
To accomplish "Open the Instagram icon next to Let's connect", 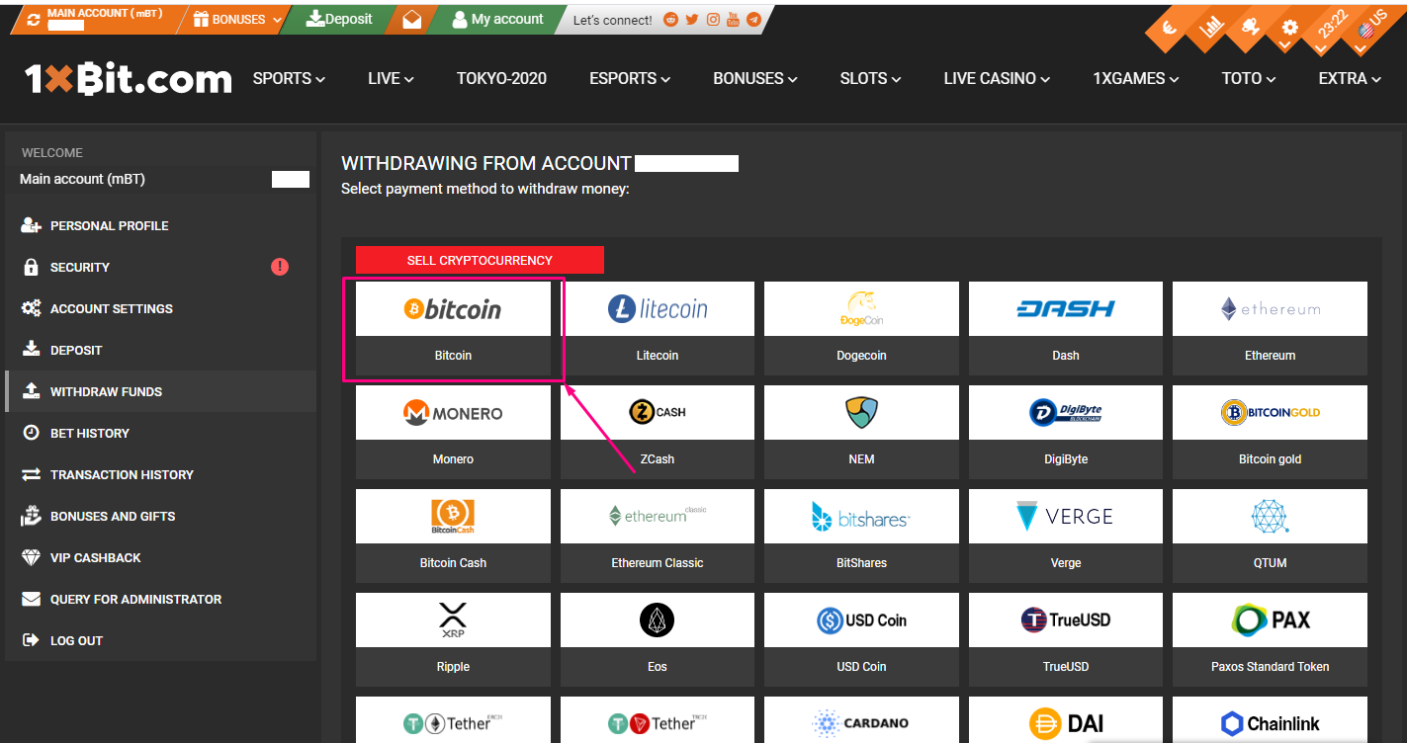I will 713,19.
